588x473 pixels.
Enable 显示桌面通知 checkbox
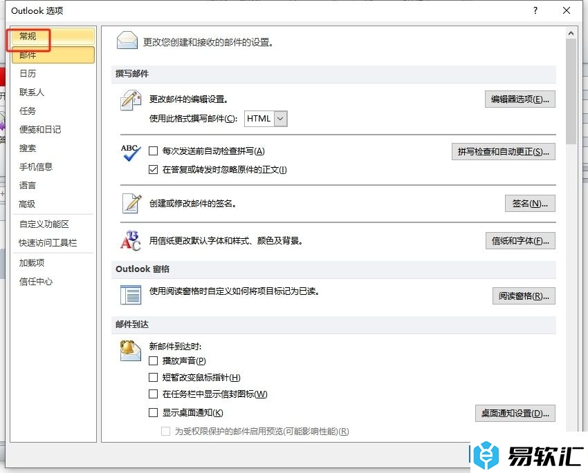(x=153, y=412)
